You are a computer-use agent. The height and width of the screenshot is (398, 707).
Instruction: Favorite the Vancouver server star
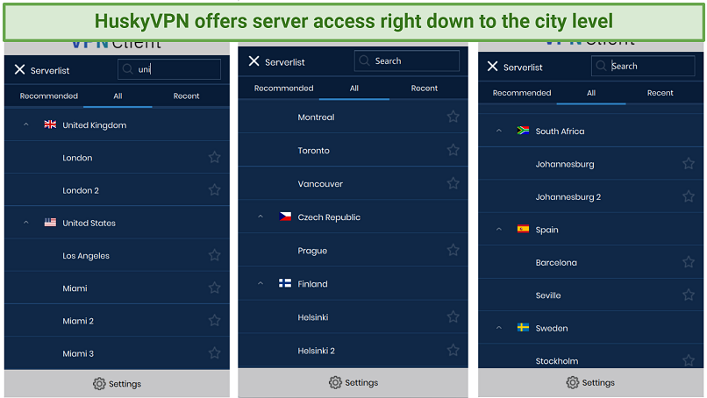coord(453,183)
